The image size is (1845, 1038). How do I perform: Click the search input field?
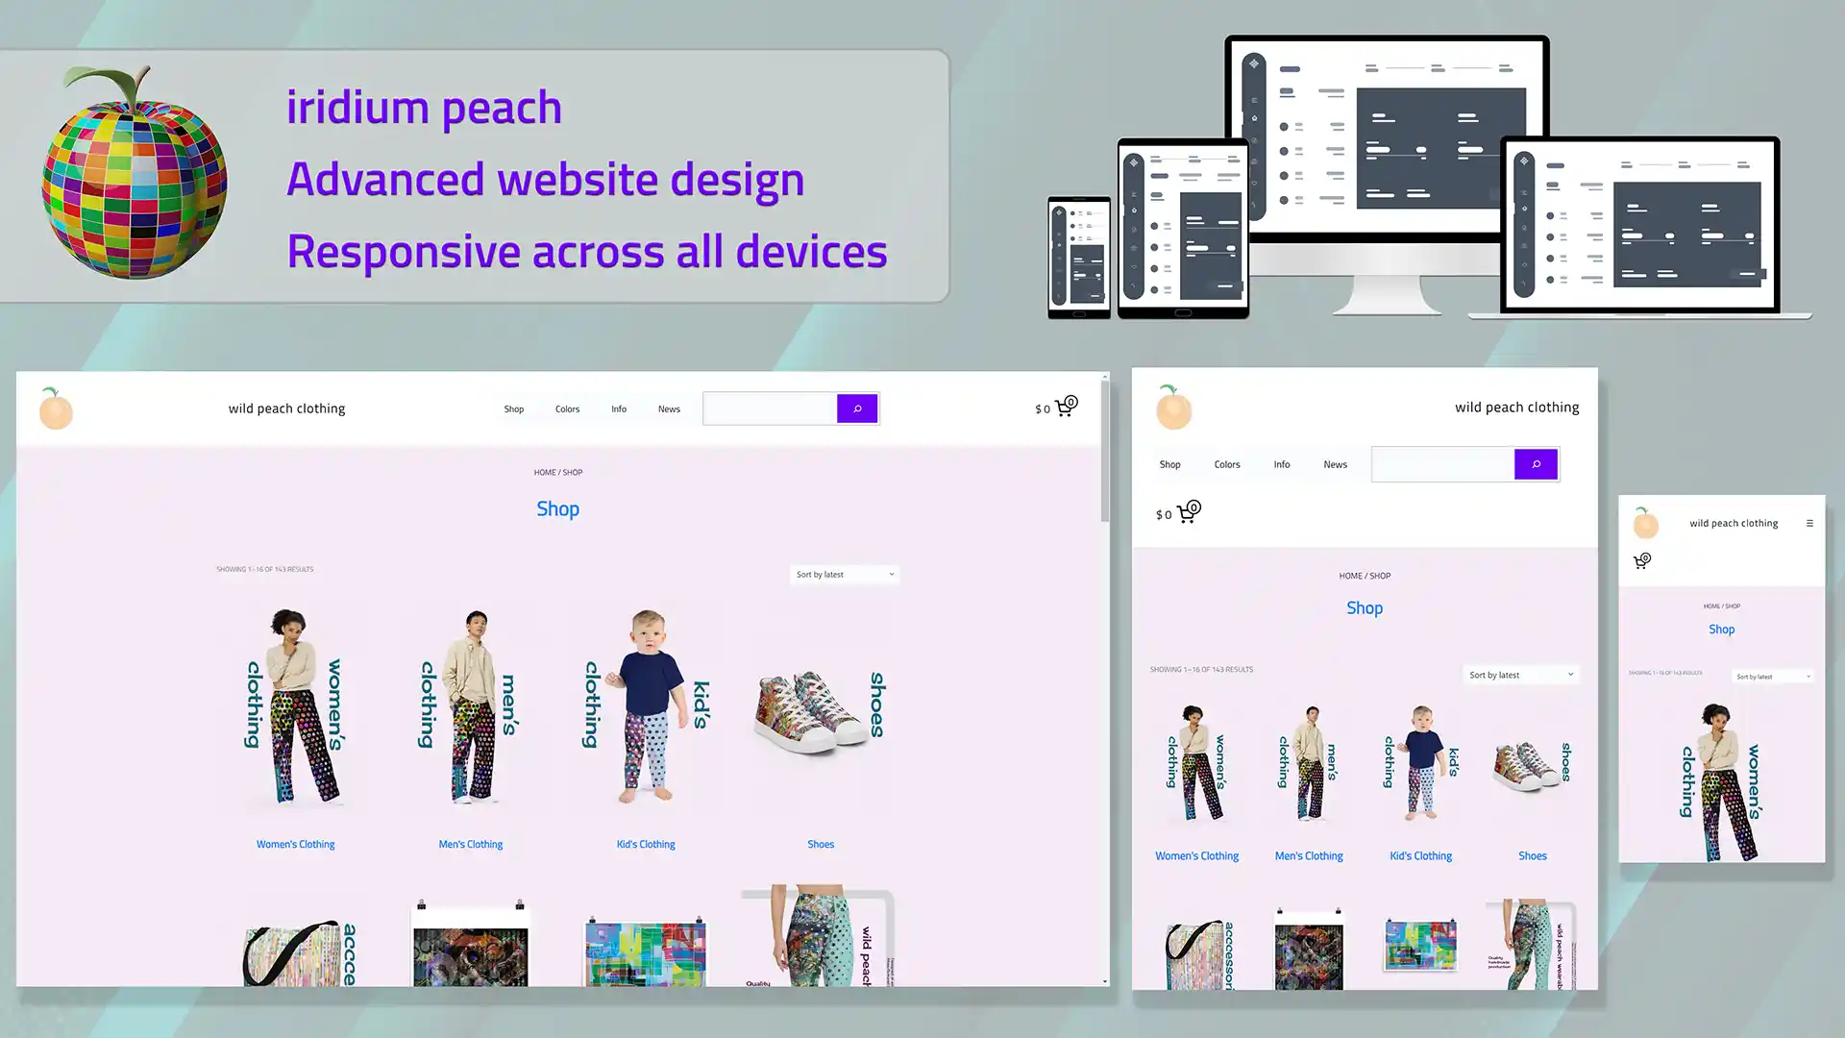pyautogui.click(x=769, y=408)
